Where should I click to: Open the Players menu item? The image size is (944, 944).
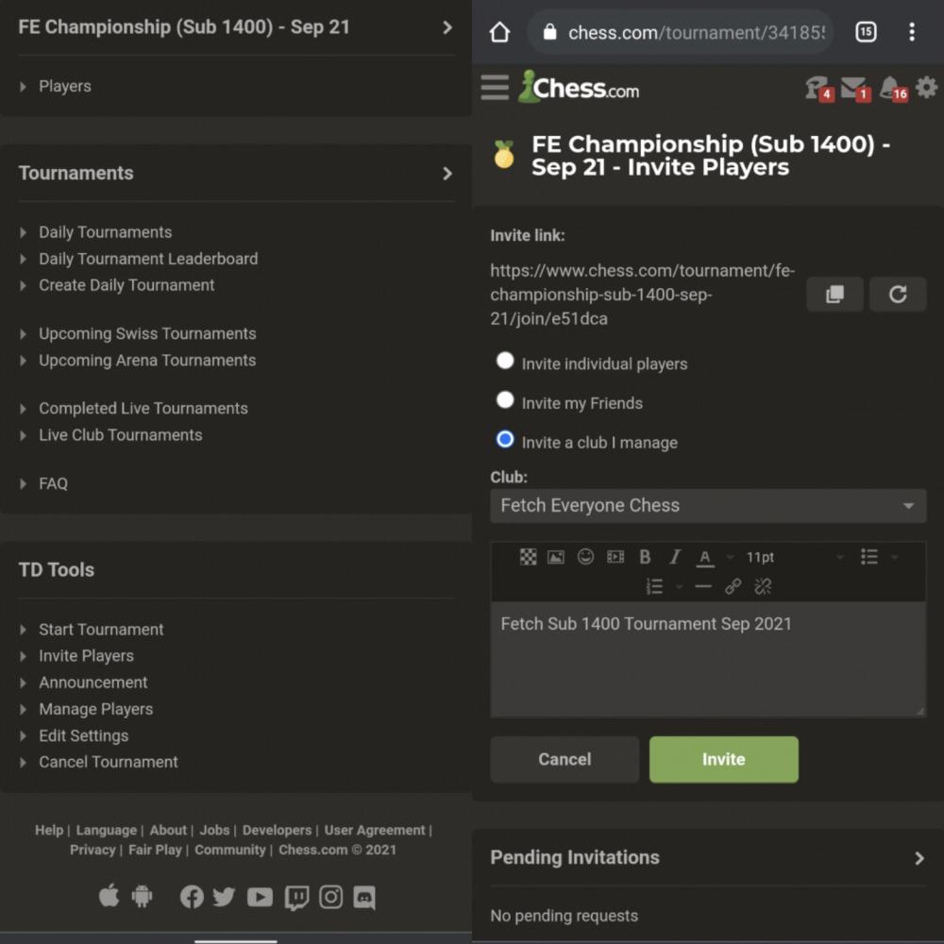(65, 86)
